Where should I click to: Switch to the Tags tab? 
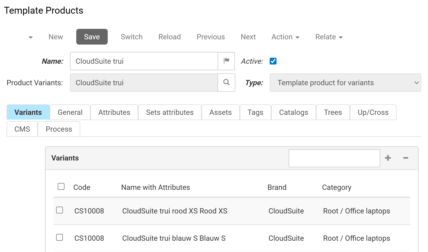[256, 112]
